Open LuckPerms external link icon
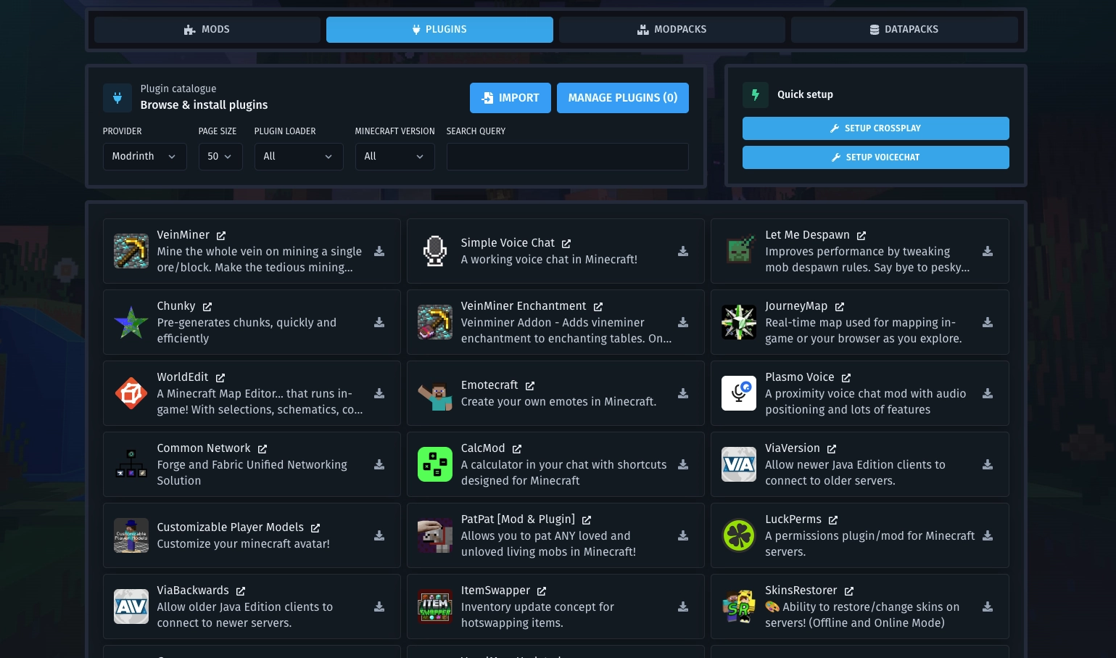The width and height of the screenshot is (1116, 658). coord(833,520)
